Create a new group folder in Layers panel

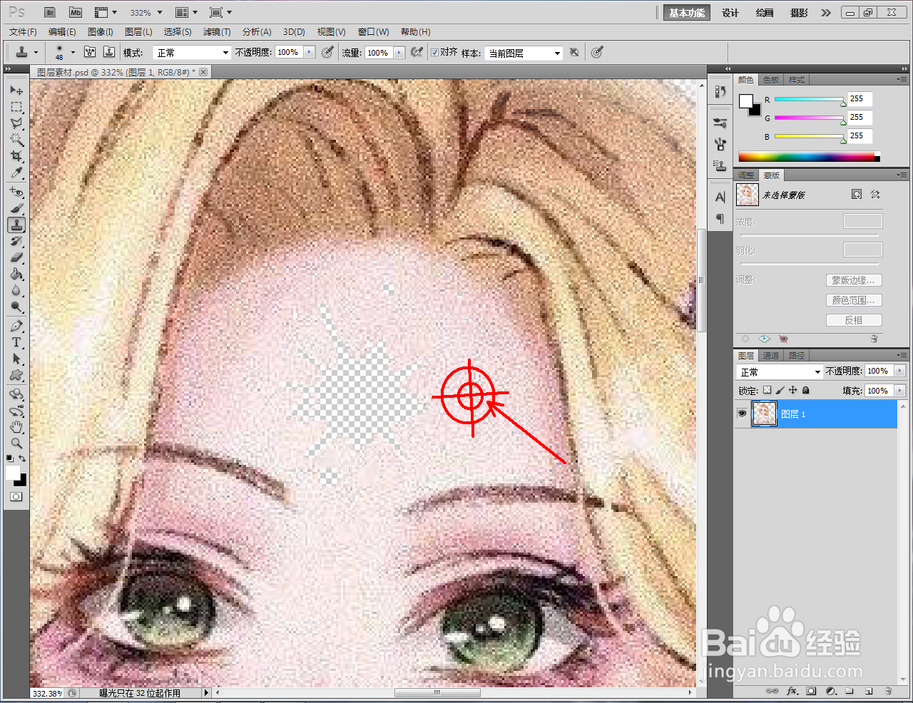click(x=850, y=691)
